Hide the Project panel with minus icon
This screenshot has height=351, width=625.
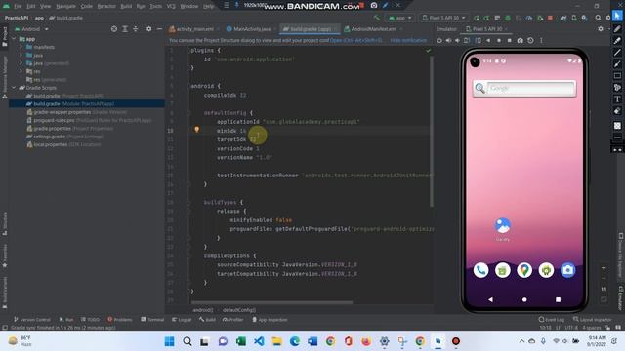point(159,29)
